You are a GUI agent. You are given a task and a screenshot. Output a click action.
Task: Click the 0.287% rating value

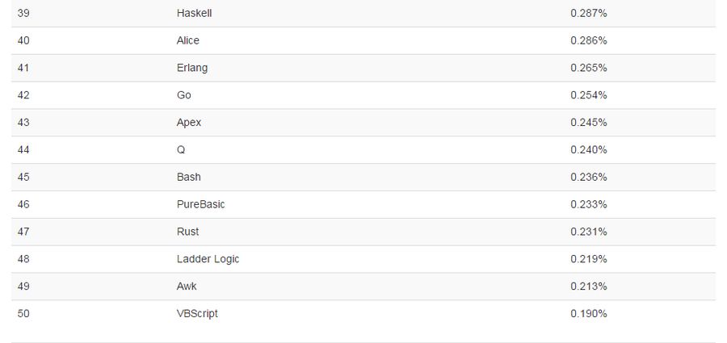tap(588, 13)
